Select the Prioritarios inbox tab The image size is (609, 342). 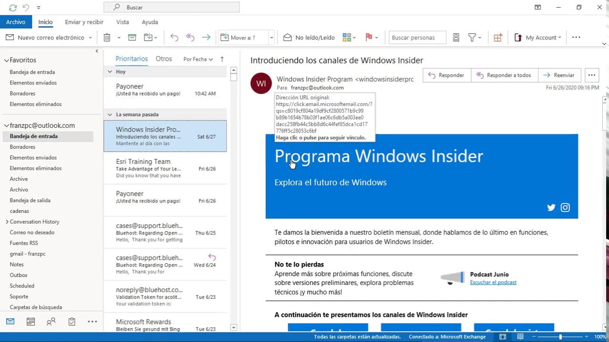132,59
